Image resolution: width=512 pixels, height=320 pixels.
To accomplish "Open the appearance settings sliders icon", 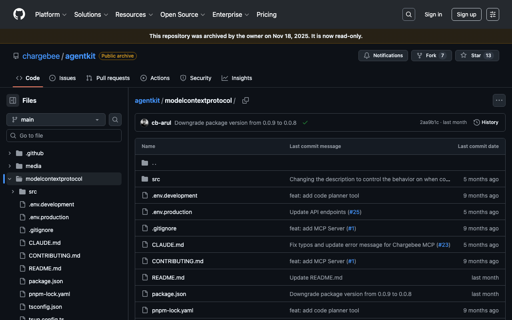I will [x=492, y=14].
